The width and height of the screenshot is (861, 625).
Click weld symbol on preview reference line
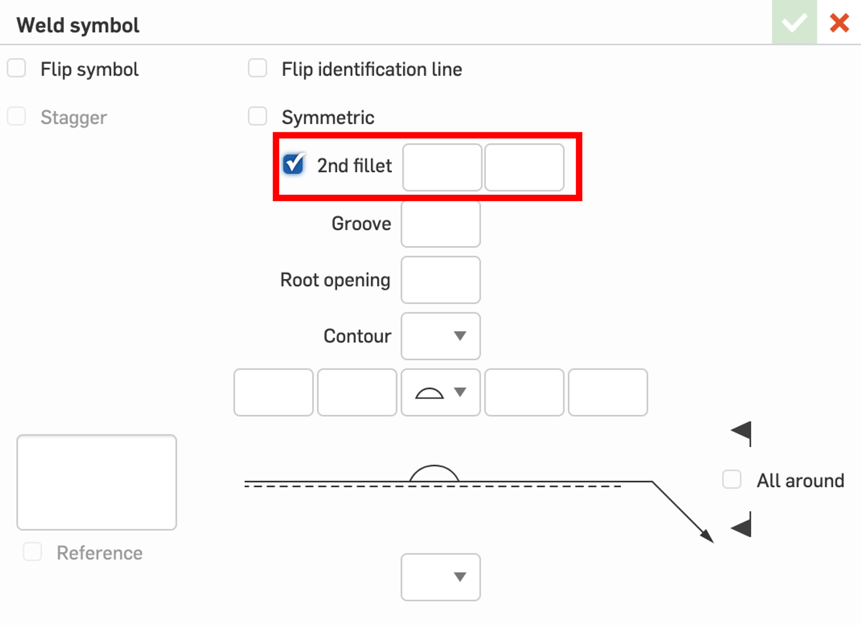pyautogui.click(x=434, y=474)
